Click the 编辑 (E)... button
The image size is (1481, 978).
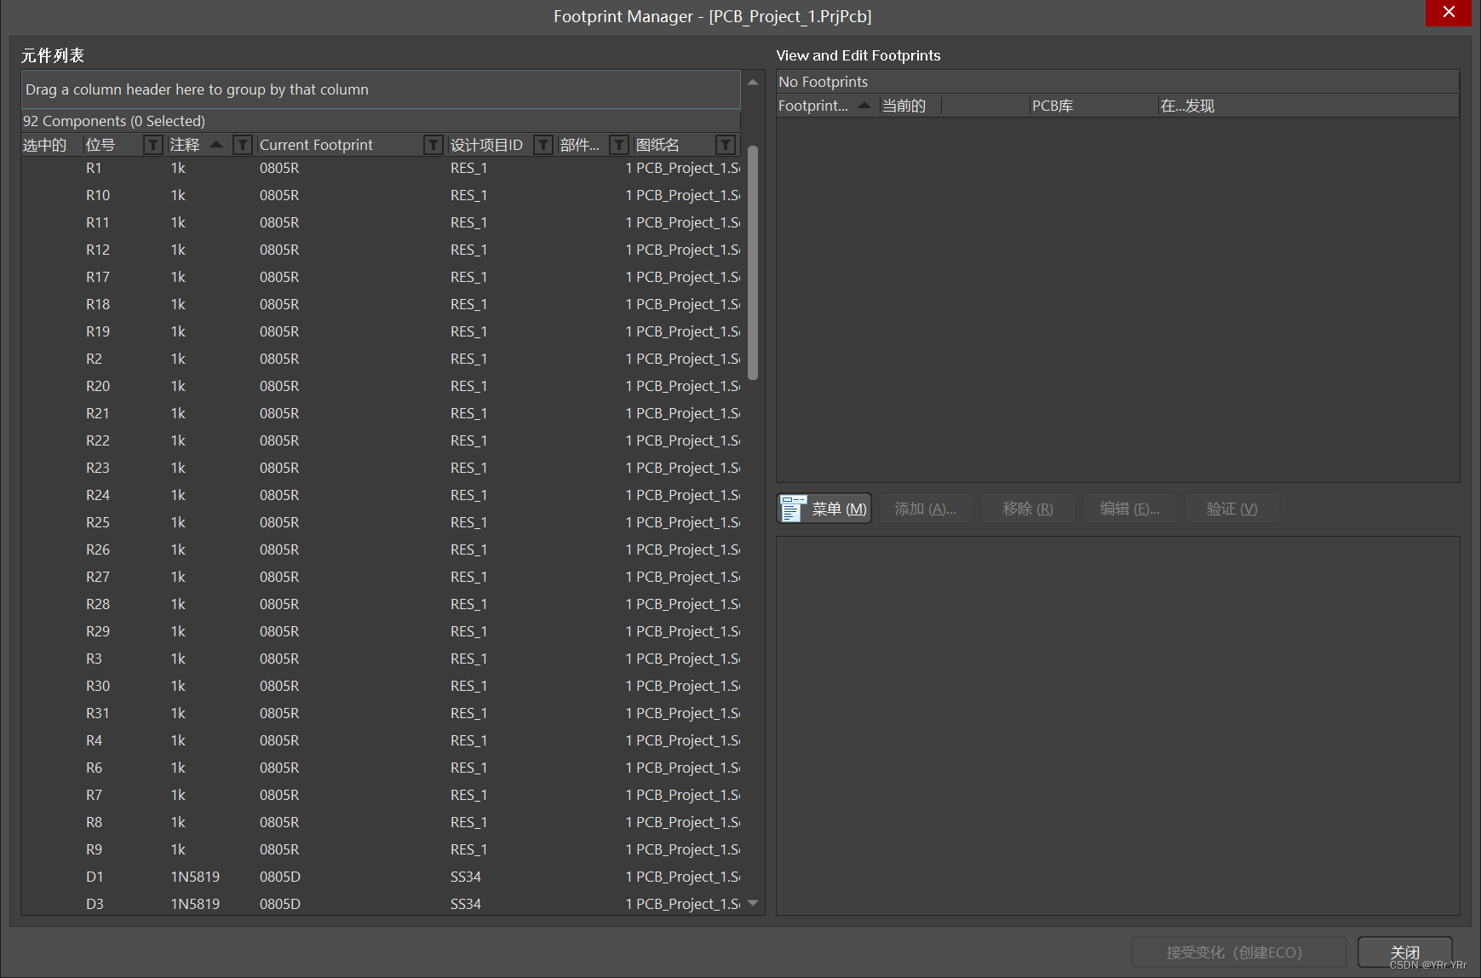pos(1130,509)
